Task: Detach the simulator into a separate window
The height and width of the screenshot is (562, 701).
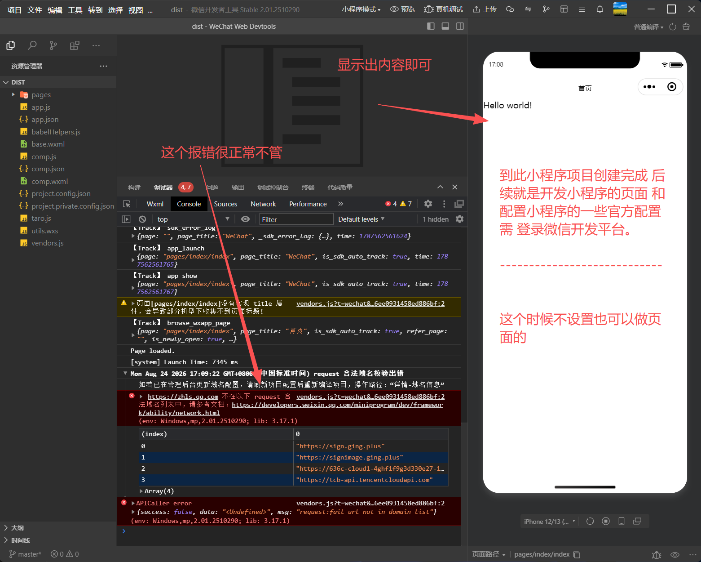Action: pos(637,521)
